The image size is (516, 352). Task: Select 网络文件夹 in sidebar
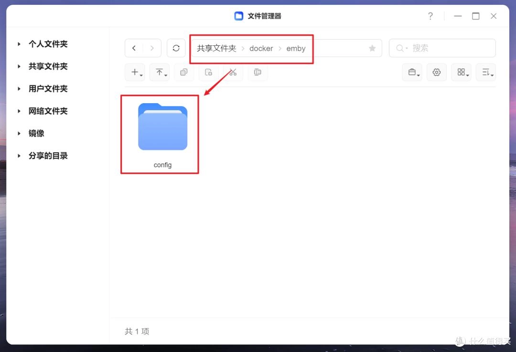click(x=48, y=111)
